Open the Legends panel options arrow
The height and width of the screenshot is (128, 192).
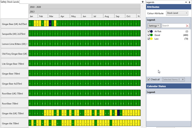point(186,2)
